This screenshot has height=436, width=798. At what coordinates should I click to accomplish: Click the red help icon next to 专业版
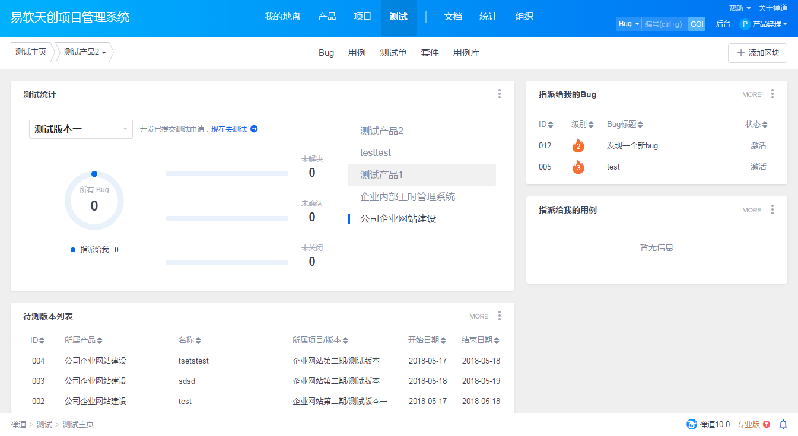point(765,424)
